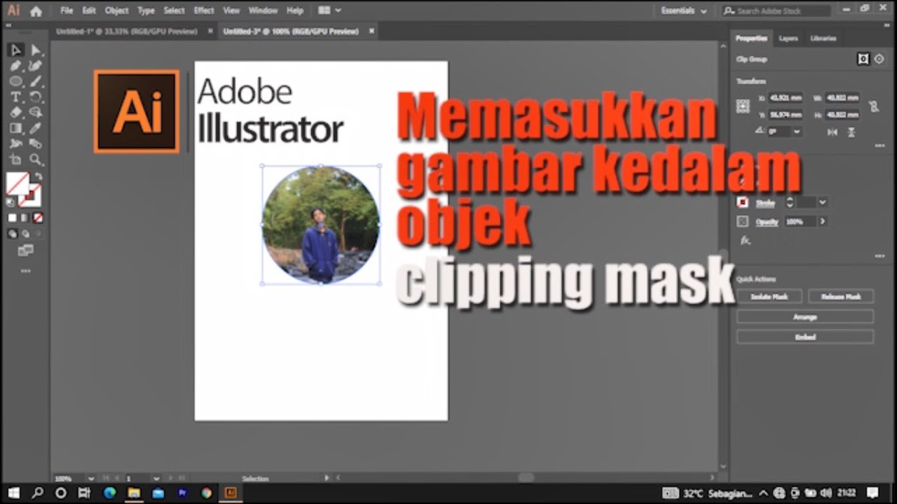Switch to the Layers tab
This screenshot has height=504, width=897.
pos(788,38)
